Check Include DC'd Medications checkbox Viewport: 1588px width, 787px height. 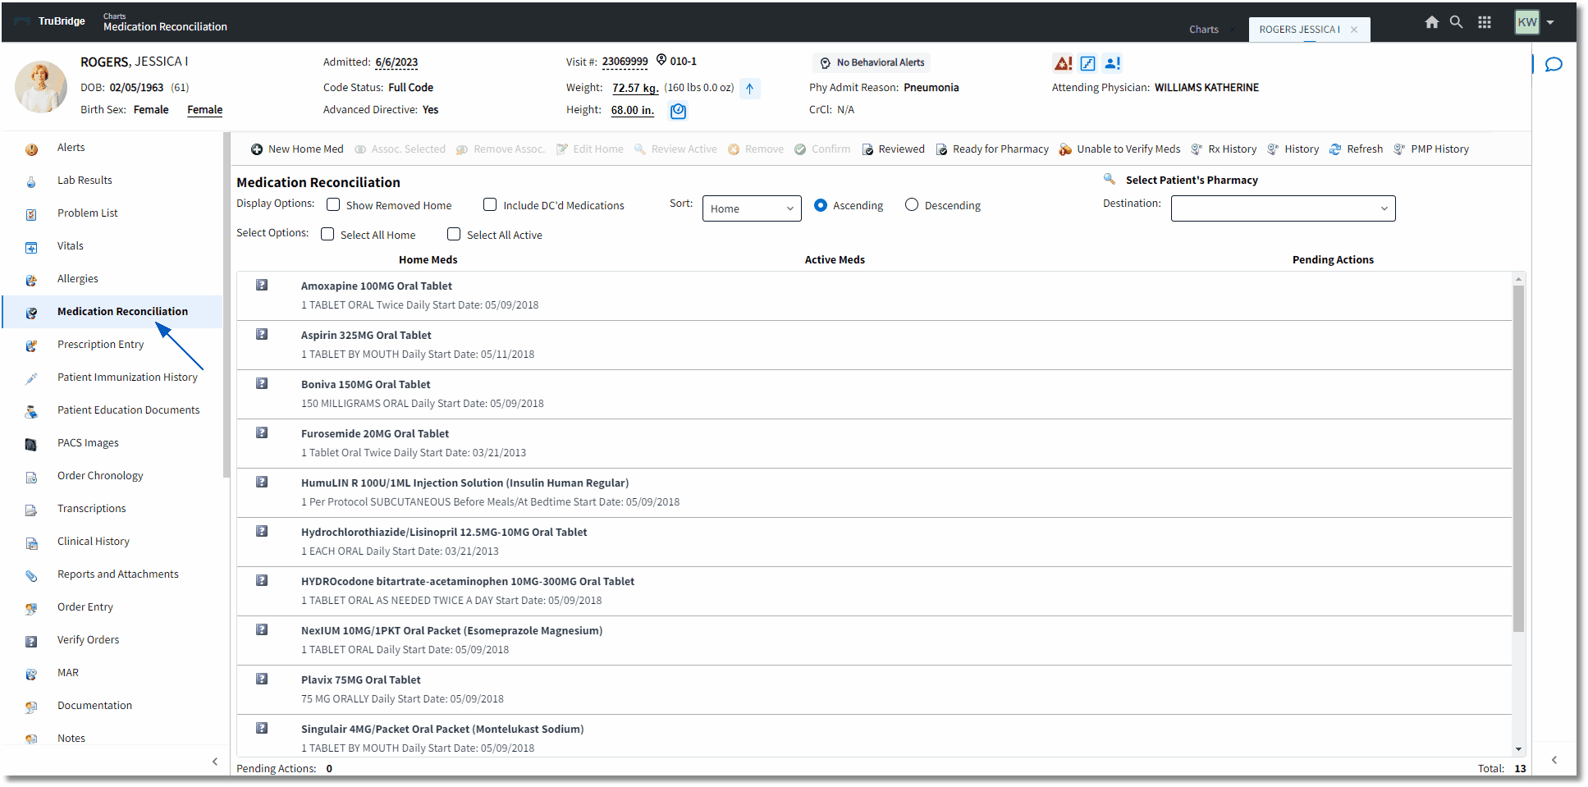tap(490, 204)
